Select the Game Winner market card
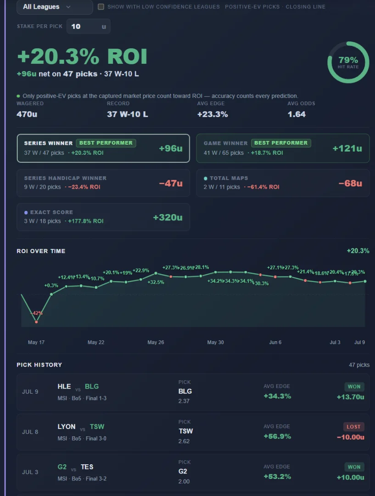Image resolution: width=375 pixels, height=496 pixels. click(283, 148)
